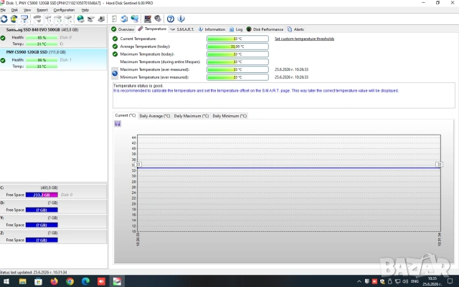Switch to the Alerts tab

pos(295,29)
